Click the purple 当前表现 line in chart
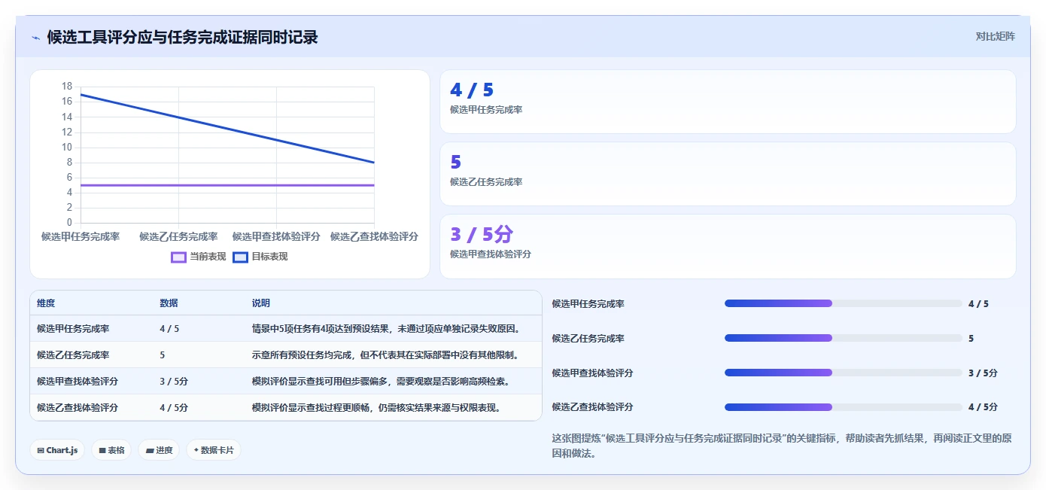 coord(227,185)
